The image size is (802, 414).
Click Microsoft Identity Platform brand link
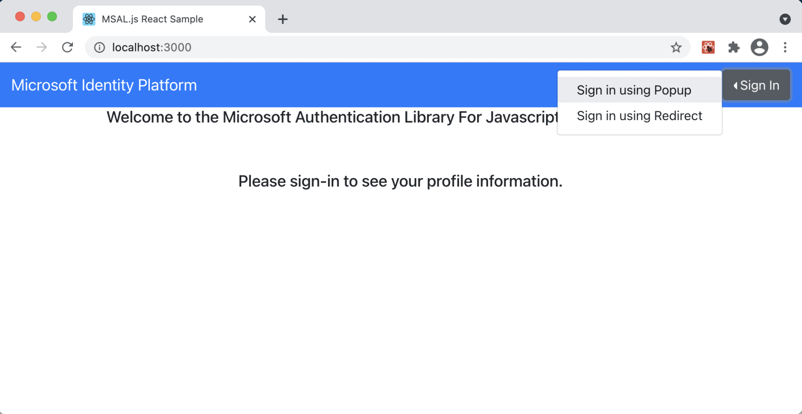click(x=104, y=85)
